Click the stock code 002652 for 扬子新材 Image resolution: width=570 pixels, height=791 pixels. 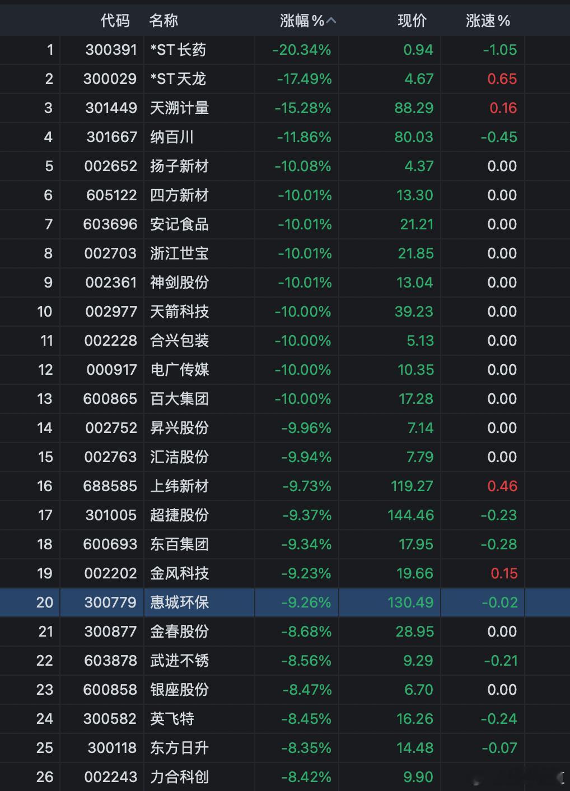(x=114, y=166)
